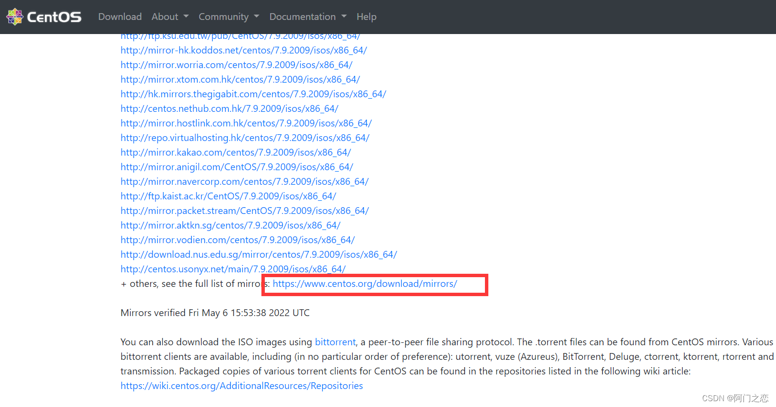The image size is (776, 407).
Task: Open the ftp.kaist.ac.kr mirror link
Action: click(228, 196)
